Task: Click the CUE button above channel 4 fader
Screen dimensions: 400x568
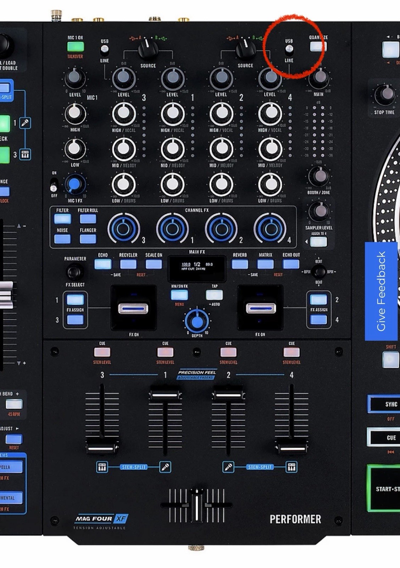Action: (291, 352)
